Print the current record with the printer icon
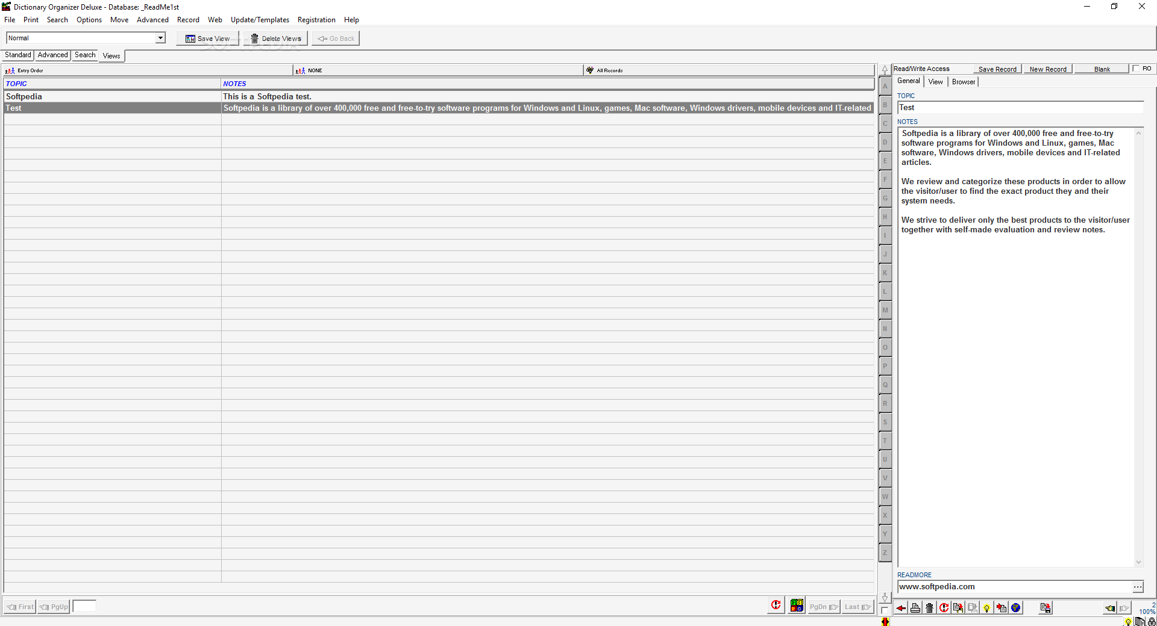 [915, 608]
